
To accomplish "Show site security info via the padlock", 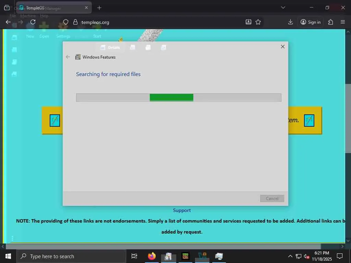I will click(x=75, y=22).
